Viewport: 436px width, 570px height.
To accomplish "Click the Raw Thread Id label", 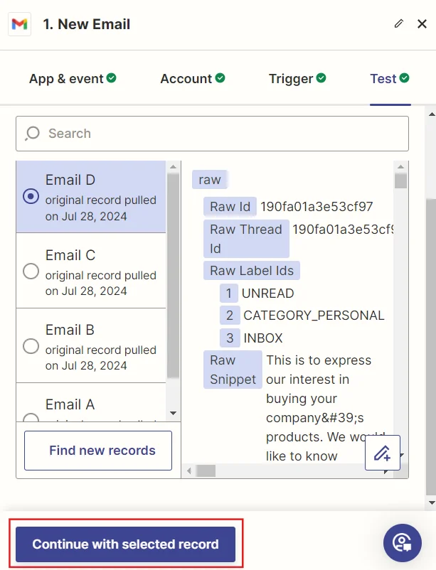I will pos(246,239).
